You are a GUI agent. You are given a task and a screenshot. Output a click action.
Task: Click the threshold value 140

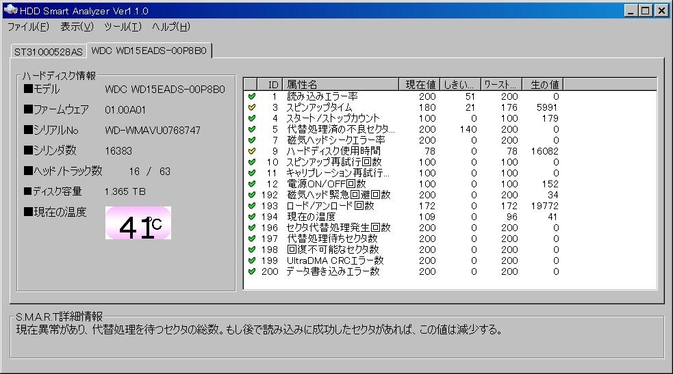pos(468,129)
